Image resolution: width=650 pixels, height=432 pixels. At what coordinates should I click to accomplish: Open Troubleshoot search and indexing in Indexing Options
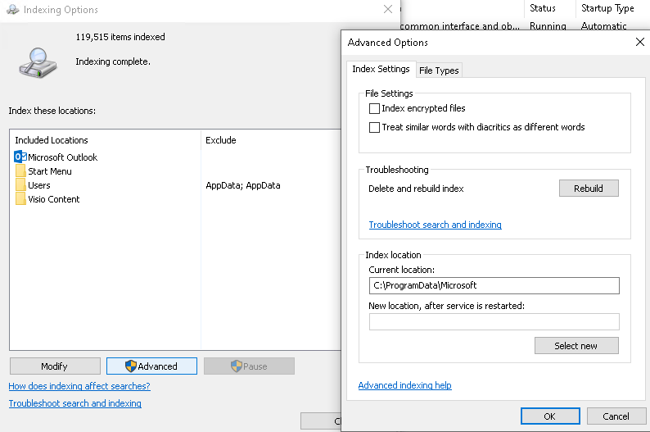pos(75,403)
